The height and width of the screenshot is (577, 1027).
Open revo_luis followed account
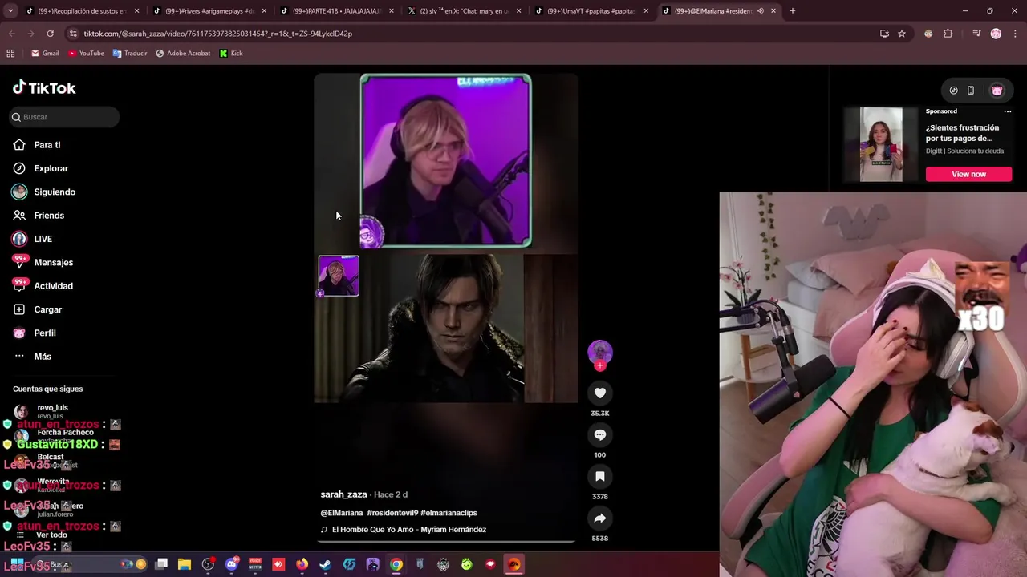(52, 411)
